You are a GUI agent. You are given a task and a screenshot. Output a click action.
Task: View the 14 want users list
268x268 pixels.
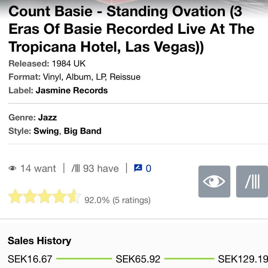[38, 169]
